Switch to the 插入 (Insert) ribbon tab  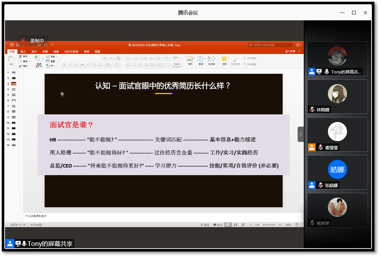pyautogui.click(x=23, y=51)
